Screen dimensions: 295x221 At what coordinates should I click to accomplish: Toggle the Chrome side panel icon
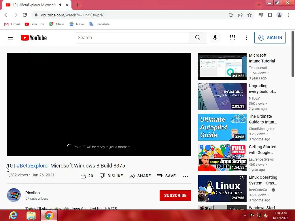pos(270,15)
